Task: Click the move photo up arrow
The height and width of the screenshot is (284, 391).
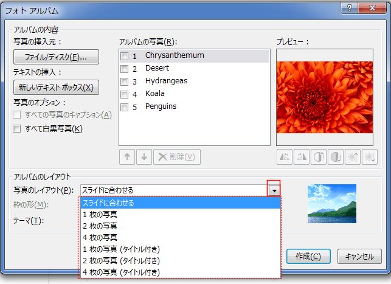Action: 127,157
